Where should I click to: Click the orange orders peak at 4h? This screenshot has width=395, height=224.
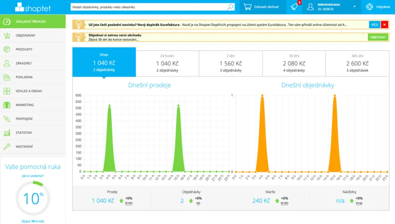click(262, 134)
